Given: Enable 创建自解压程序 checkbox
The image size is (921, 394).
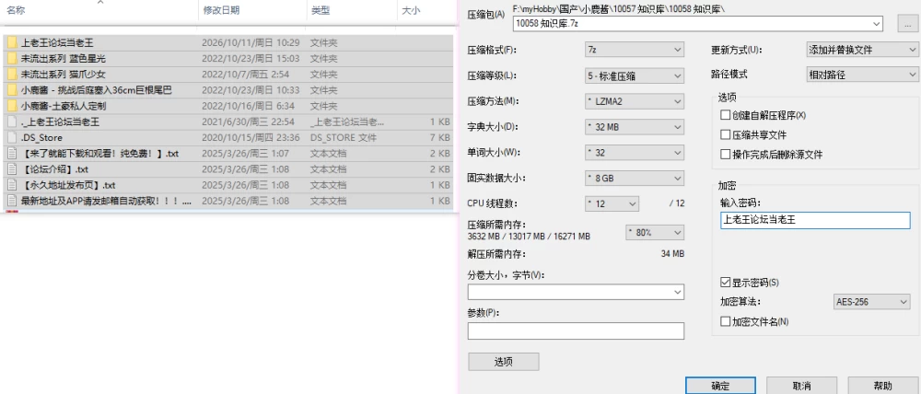Looking at the screenshot, I should pyautogui.click(x=726, y=116).
